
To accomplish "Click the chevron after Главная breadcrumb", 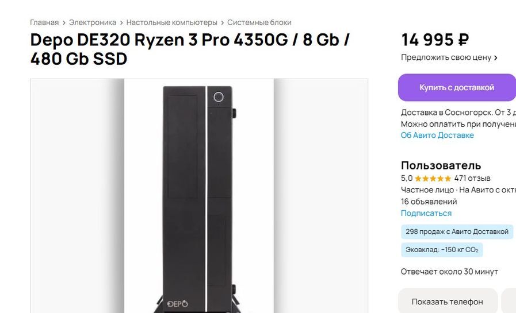I will (x=64, y=22).
